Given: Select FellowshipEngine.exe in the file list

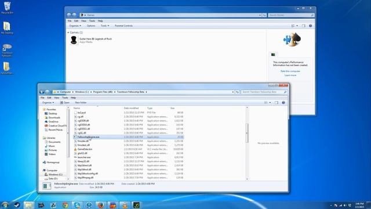Looking at the screenshot, I should click(x=129, y=137).
